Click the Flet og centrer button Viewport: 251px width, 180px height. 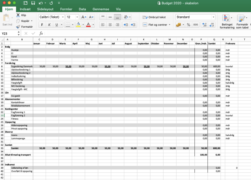(x=155, y=25)
